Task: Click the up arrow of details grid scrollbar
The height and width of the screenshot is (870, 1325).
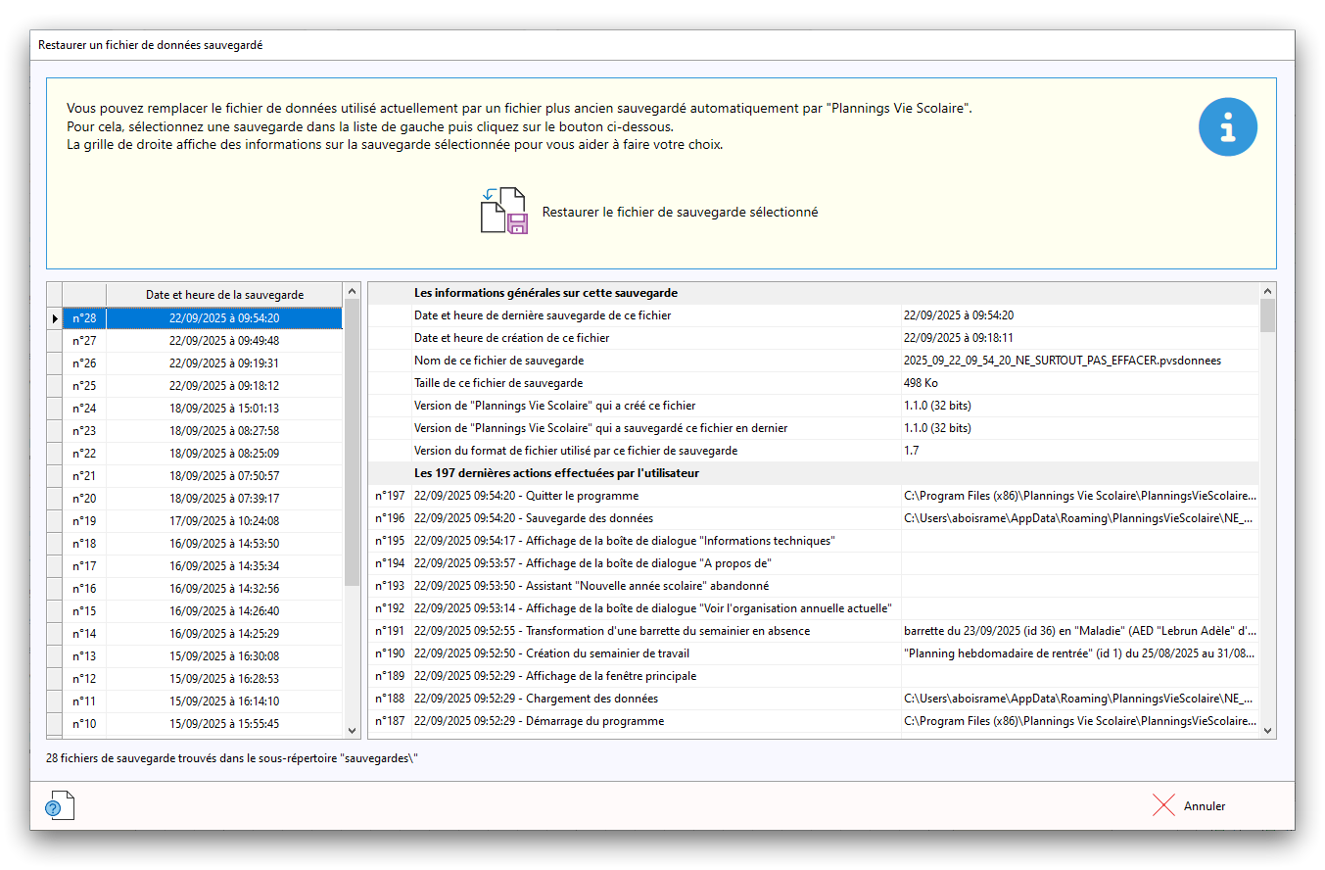Action: coord(1267,291)
